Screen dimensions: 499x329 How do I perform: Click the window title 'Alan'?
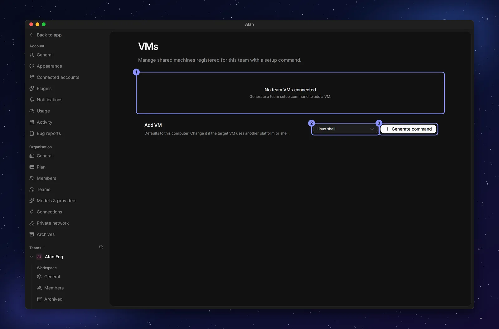[x=249, y=24]
